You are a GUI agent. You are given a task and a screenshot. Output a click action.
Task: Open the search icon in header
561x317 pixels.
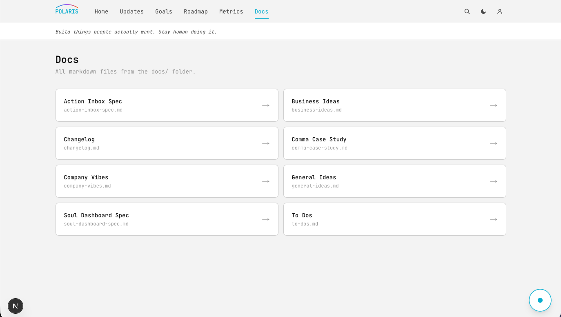(467, 11)
